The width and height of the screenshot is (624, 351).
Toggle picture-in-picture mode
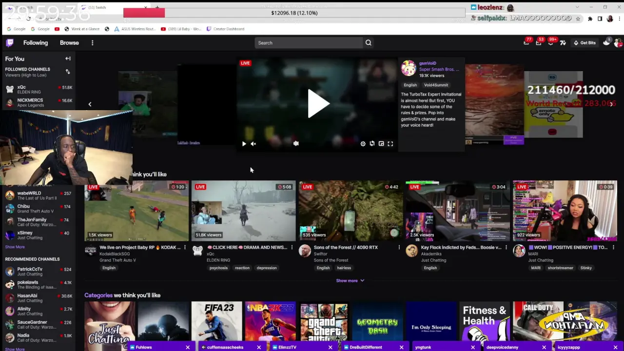381,143
